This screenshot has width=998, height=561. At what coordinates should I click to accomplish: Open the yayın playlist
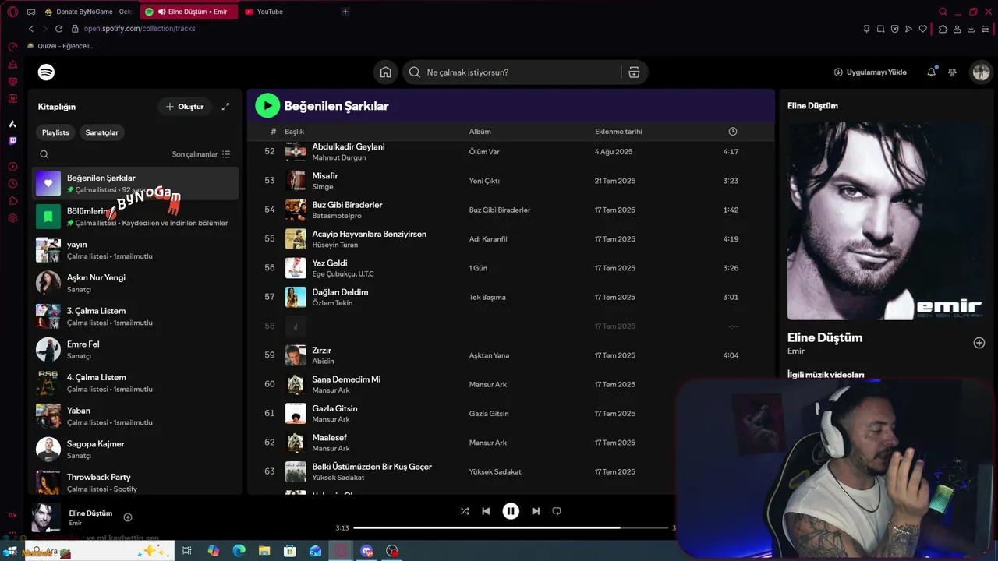[136, 250]
